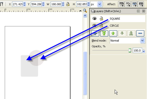147x99 pixels.
Task: Lower the current layer one step
Action: point(122,33)
